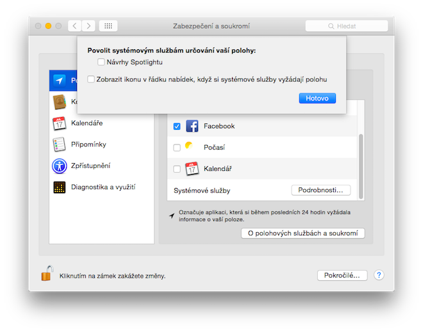Select the Contacts book icon in sidebar
Image resolution: width=423 pixels, height=332 pixels.
pyautogui.click(x=60, y=102)
